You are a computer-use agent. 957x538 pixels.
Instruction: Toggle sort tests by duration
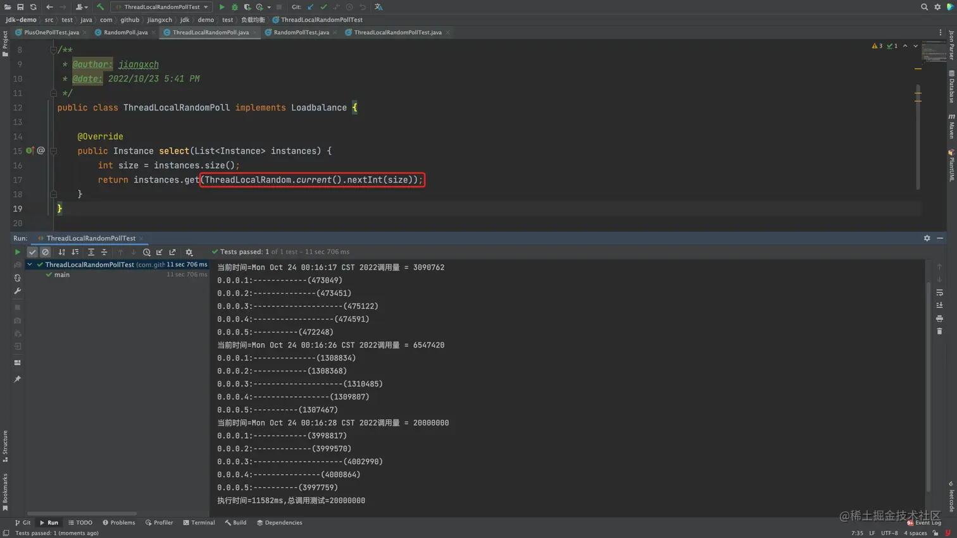pyautogui.click(x=75, y=252)
